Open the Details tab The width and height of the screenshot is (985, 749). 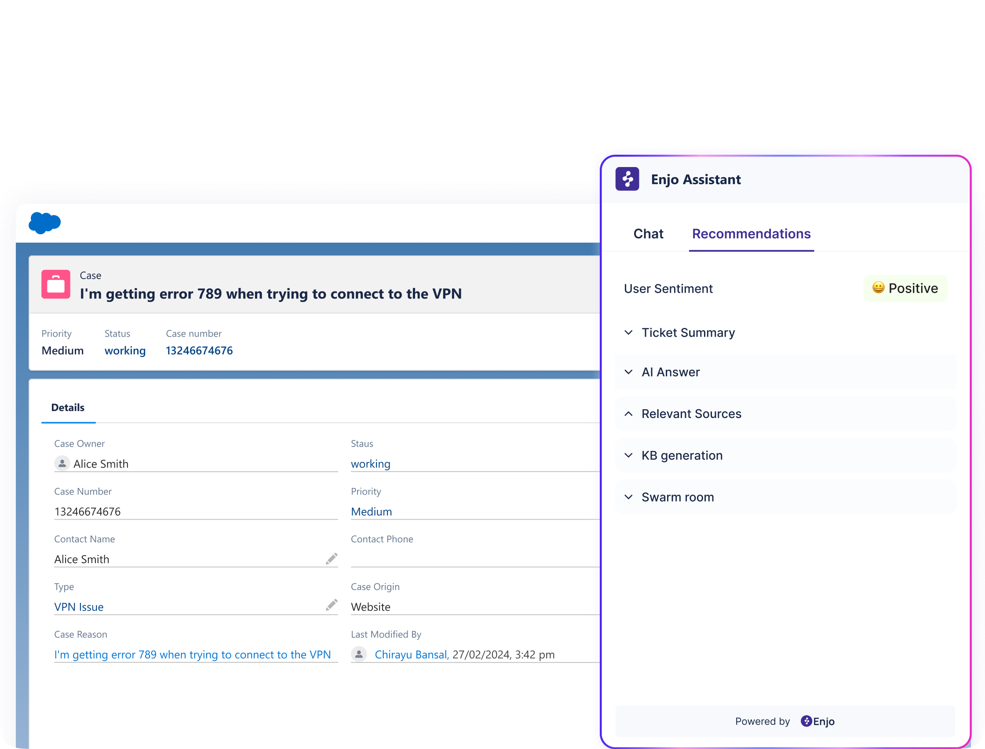(68, 407)
